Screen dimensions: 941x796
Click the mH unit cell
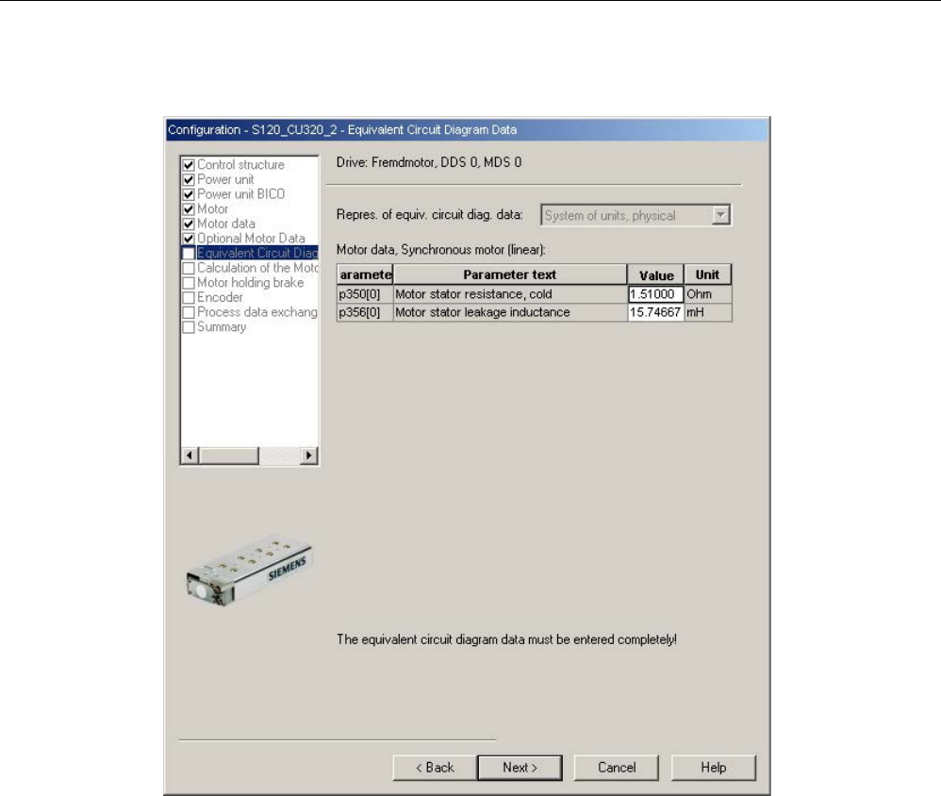point(707,312)
